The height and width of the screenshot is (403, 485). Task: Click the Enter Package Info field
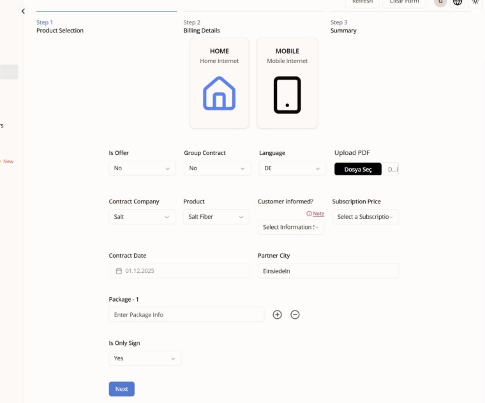(x=186, y=314)
